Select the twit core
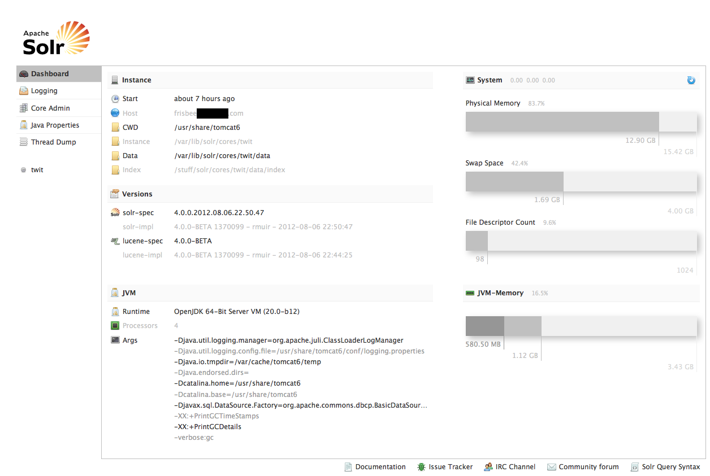Image resolution: width=710 pixels, height=476 pixels. point(37,170)
